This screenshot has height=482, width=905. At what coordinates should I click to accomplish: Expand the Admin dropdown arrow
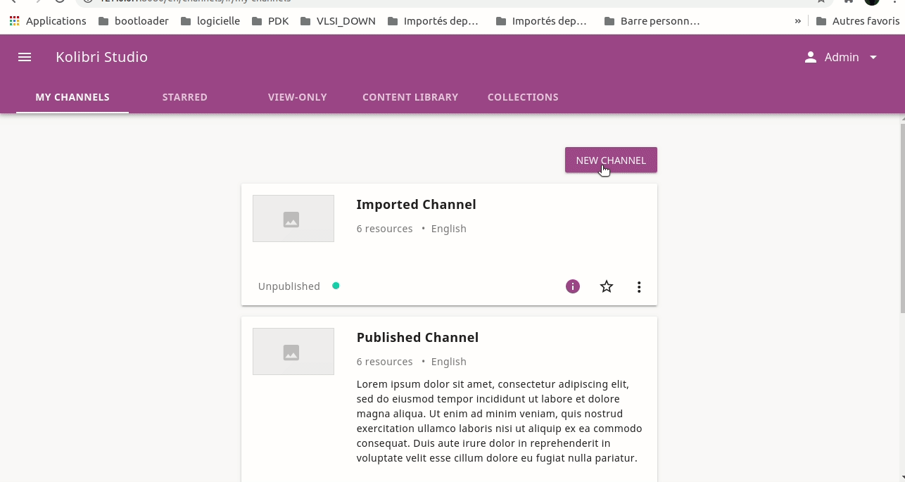(873, 57)
